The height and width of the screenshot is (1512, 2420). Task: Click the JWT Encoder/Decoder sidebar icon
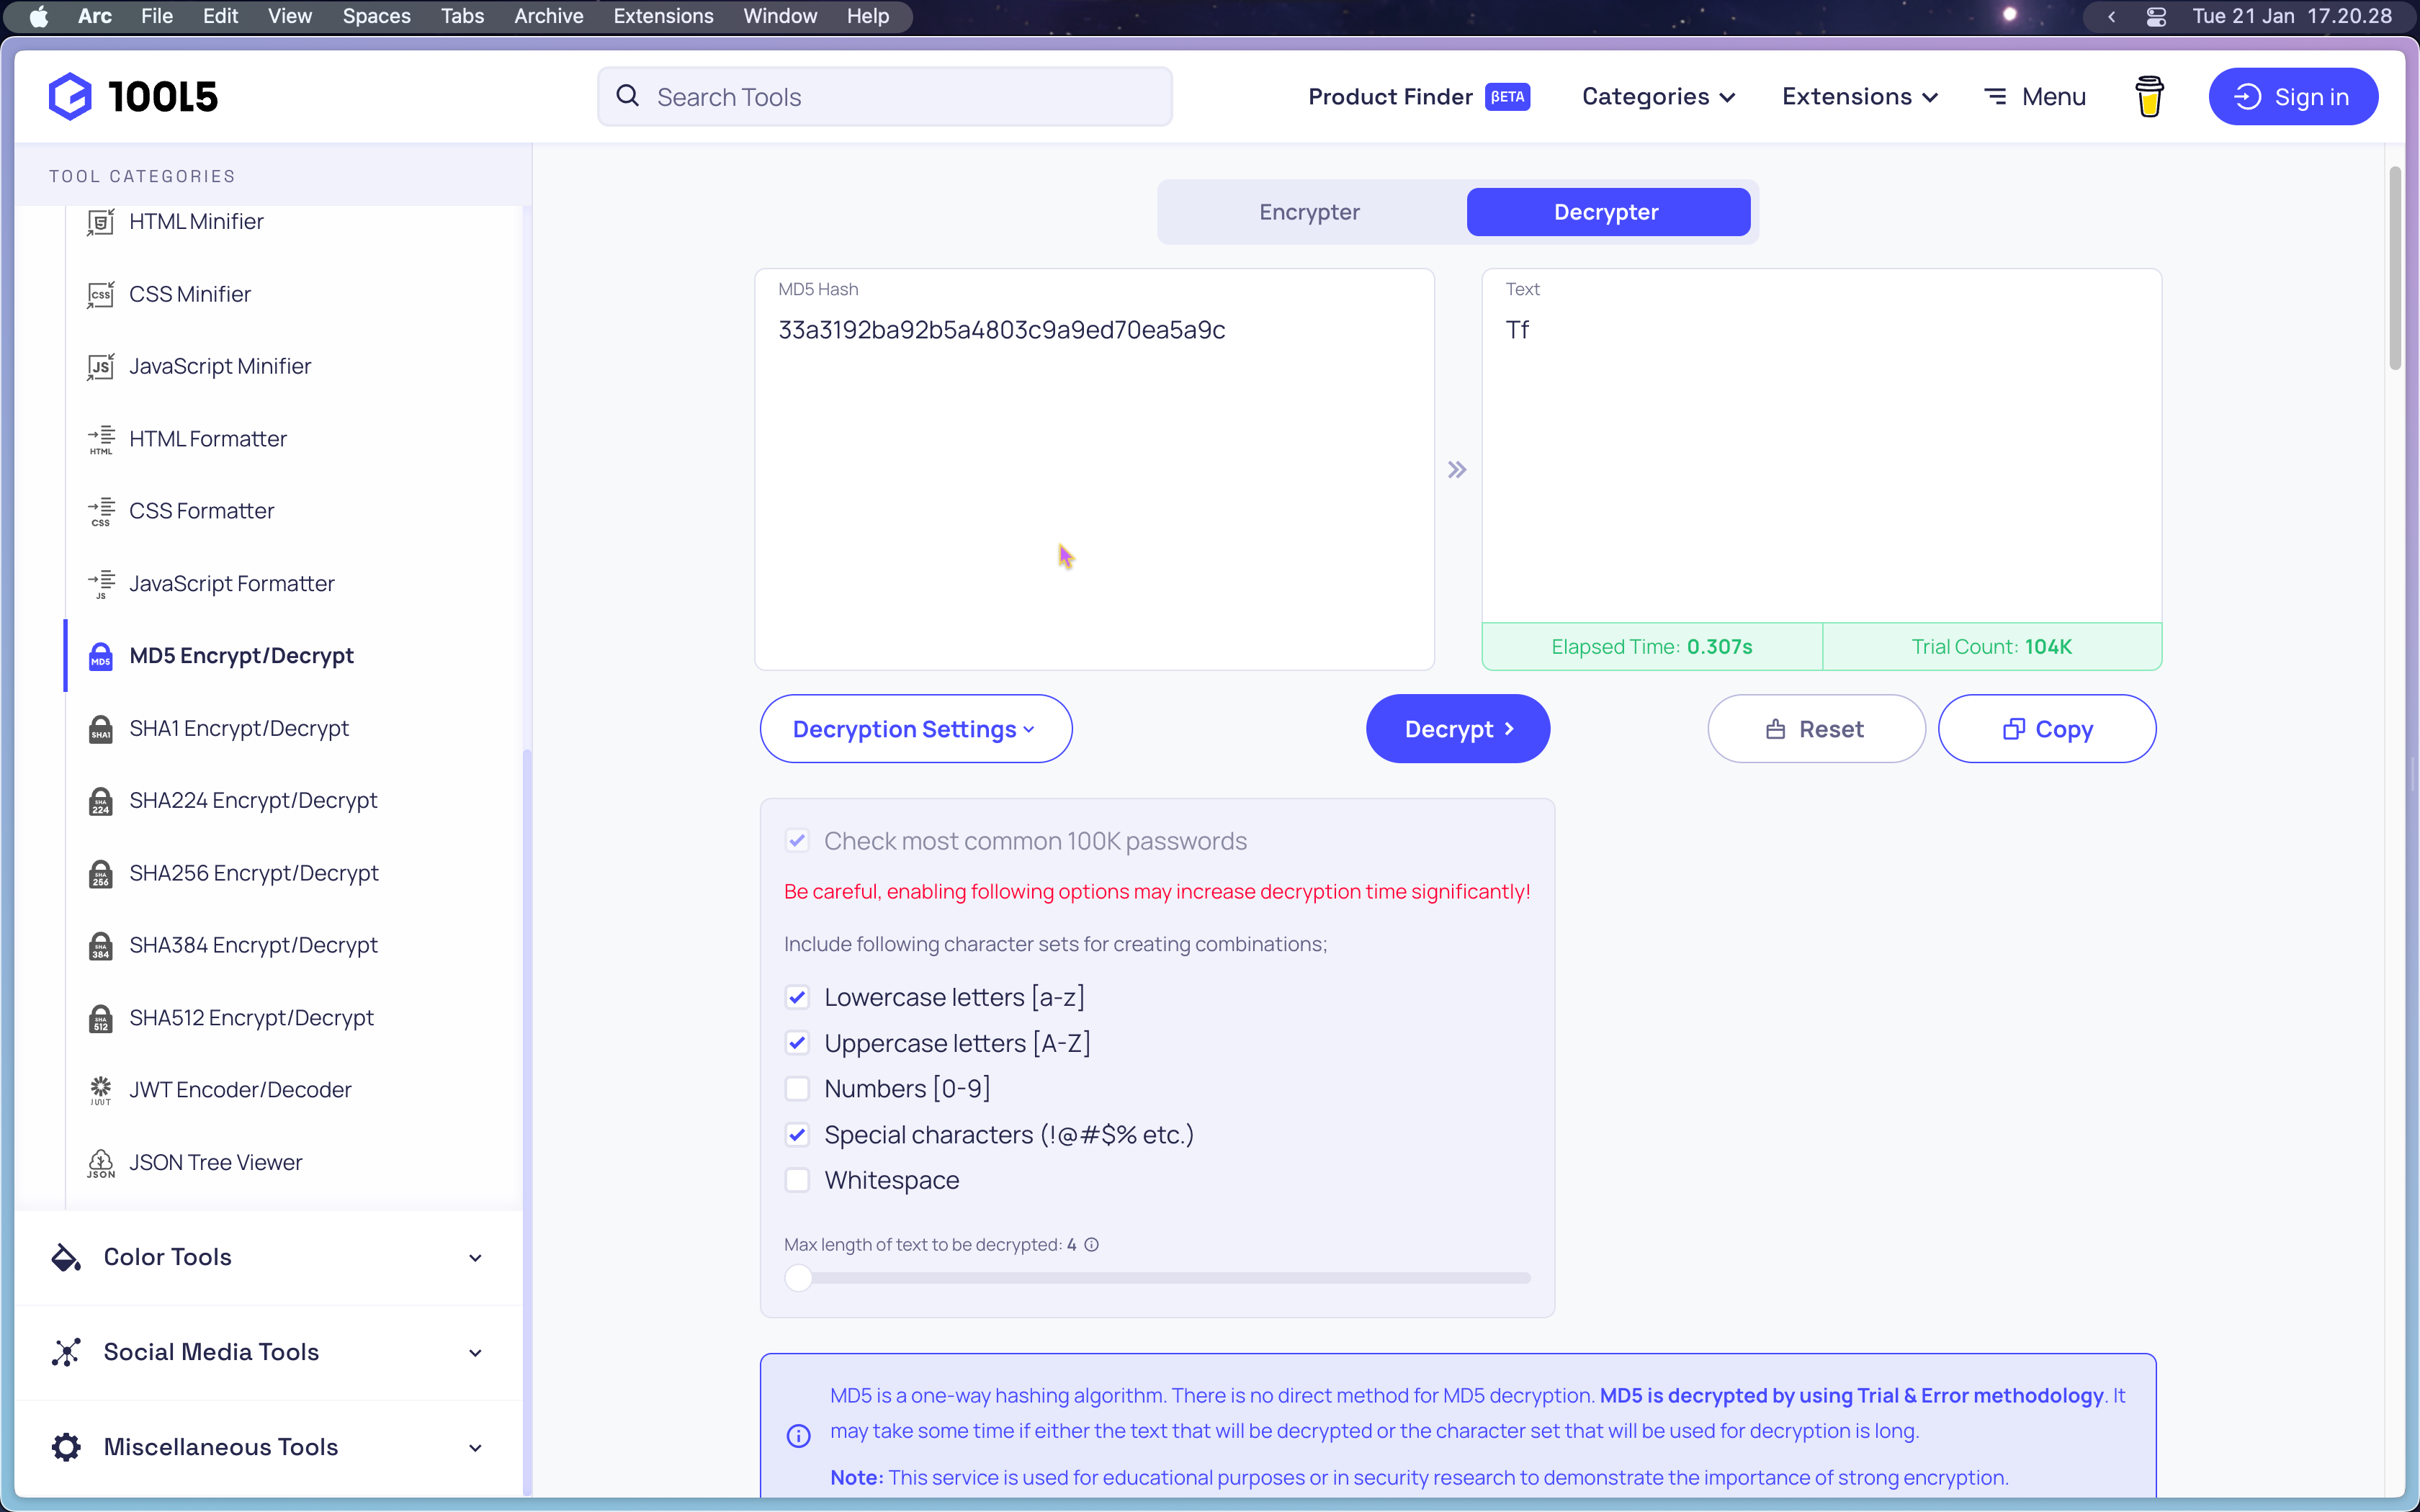[100, 1090]
